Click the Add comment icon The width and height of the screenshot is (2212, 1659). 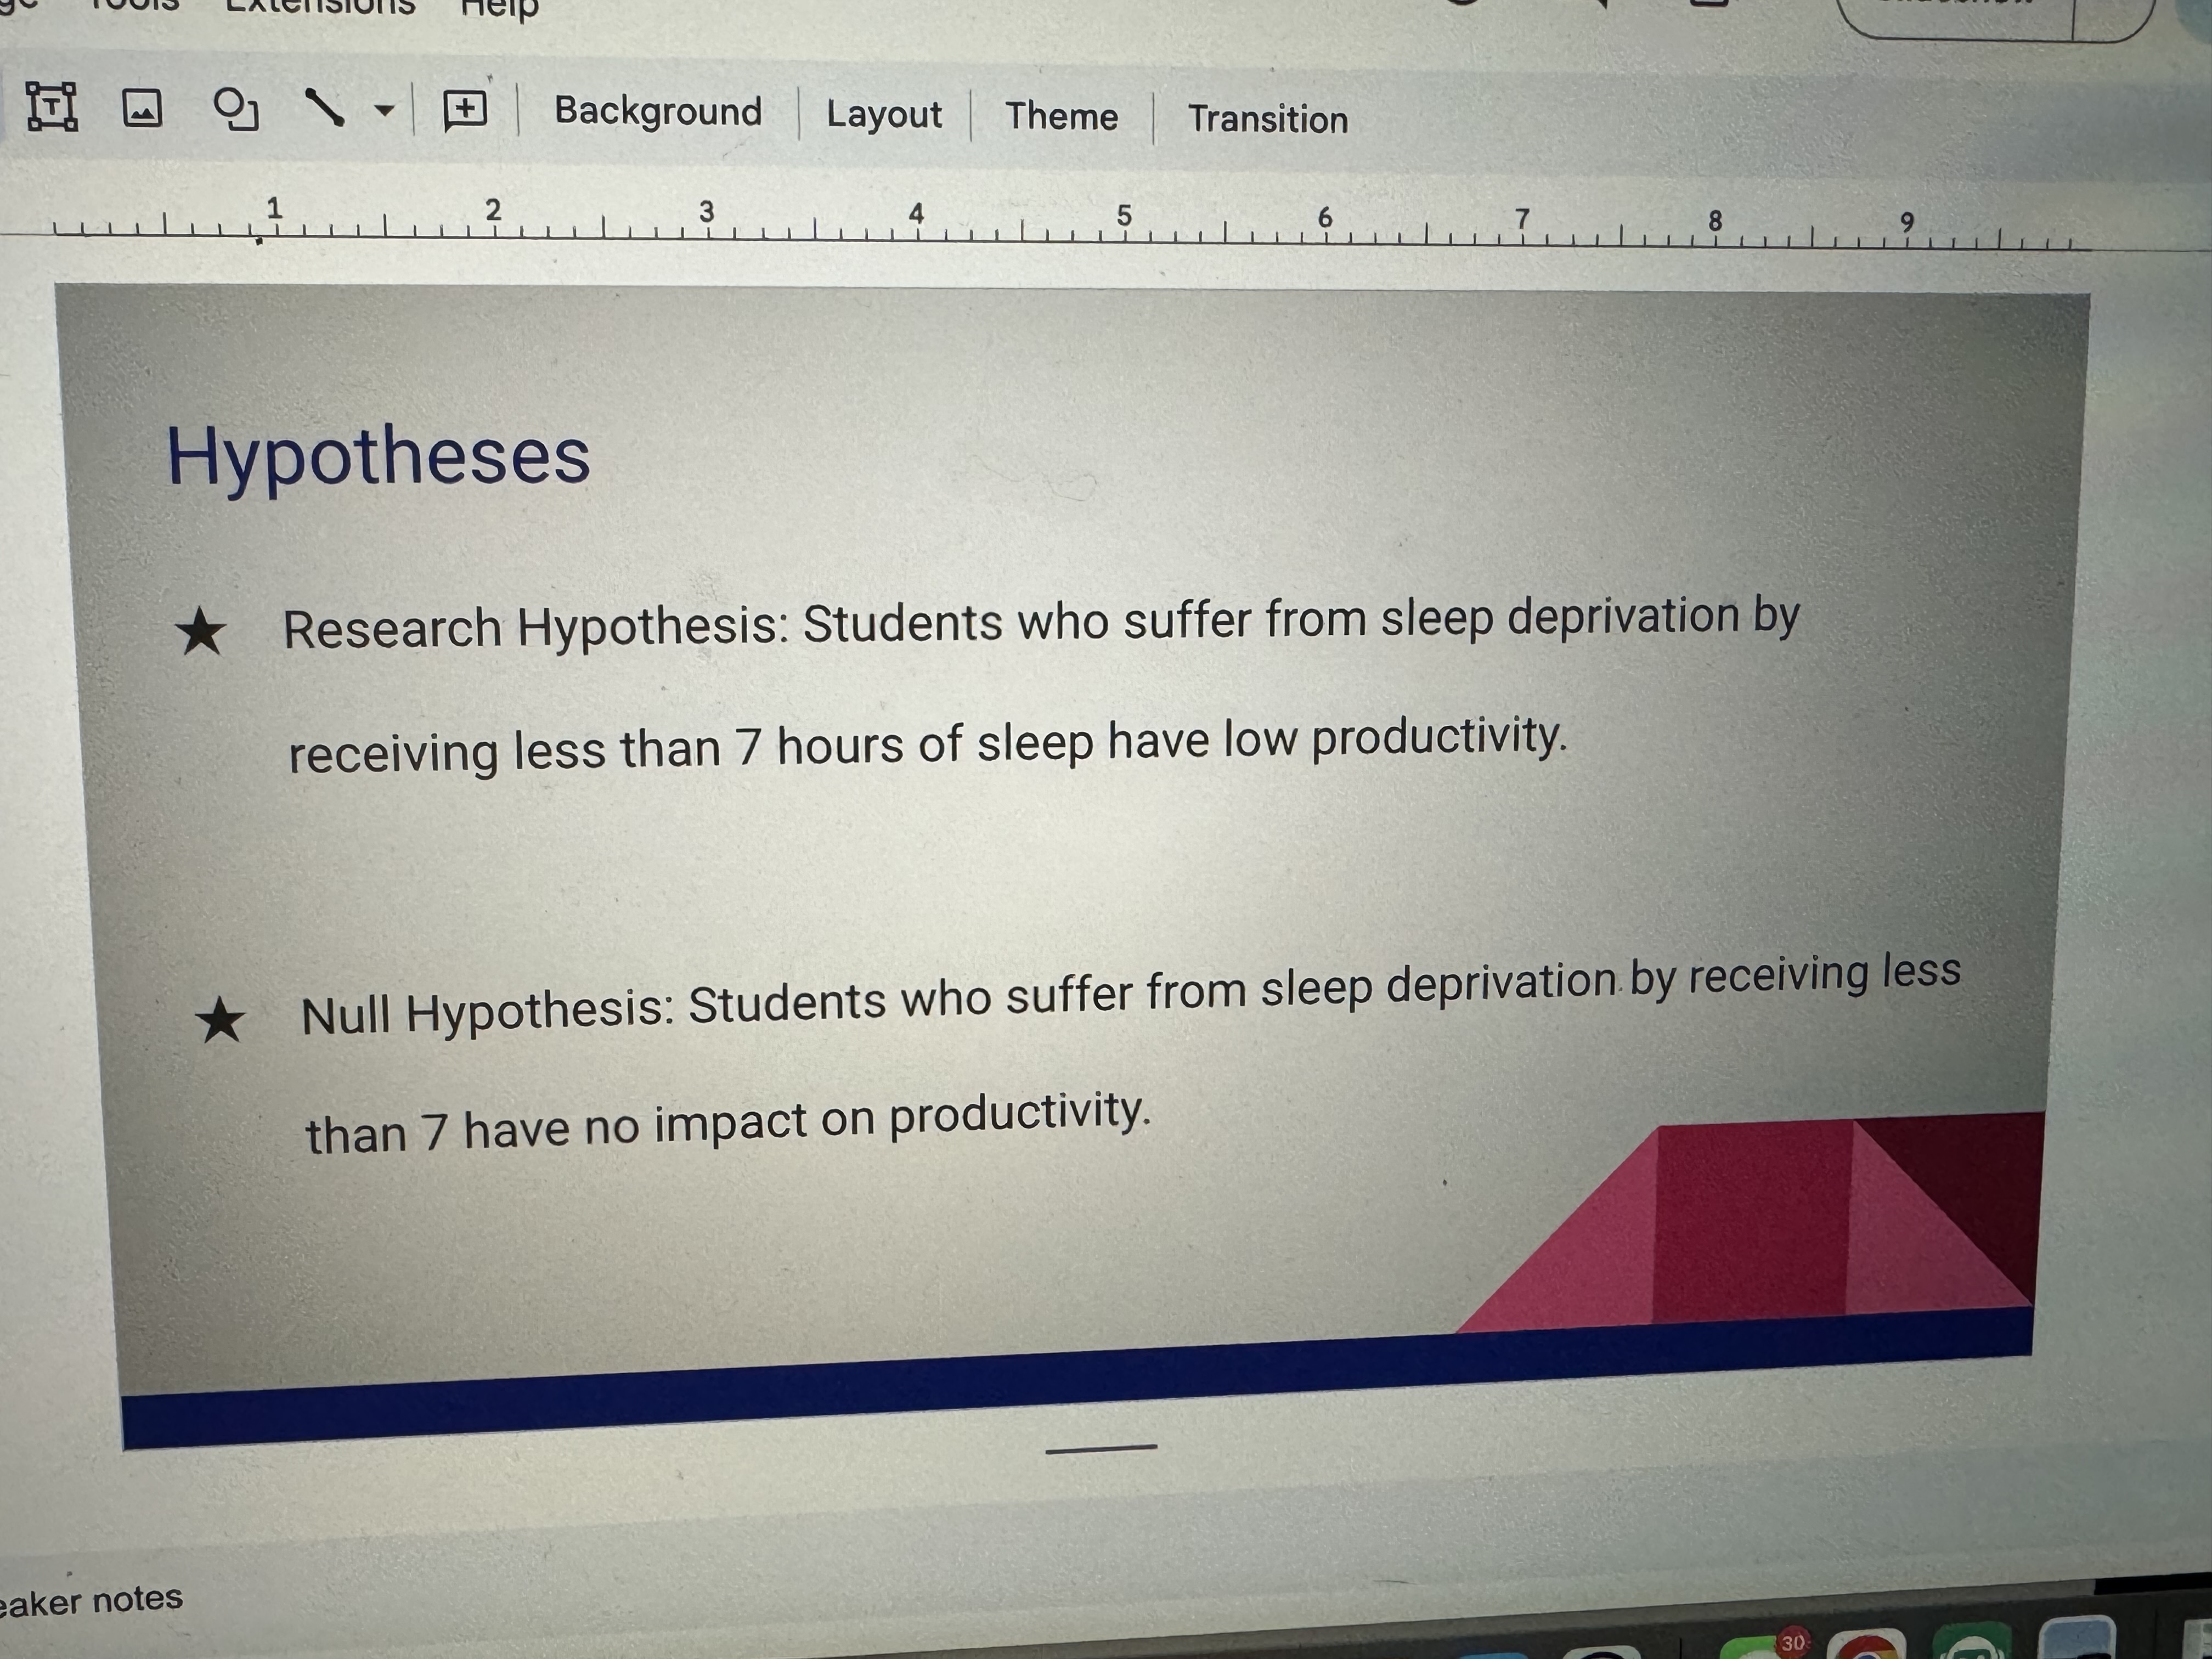click(x=463, y=109)
